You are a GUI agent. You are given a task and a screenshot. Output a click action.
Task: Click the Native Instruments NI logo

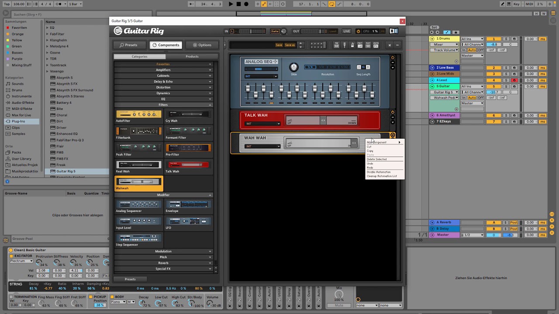tap(393, 31)
